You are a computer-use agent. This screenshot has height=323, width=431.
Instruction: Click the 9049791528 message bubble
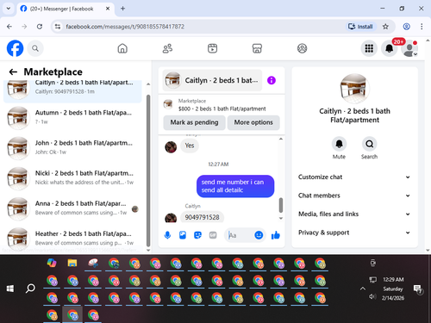pyautogui.click(x=202, y=217)
